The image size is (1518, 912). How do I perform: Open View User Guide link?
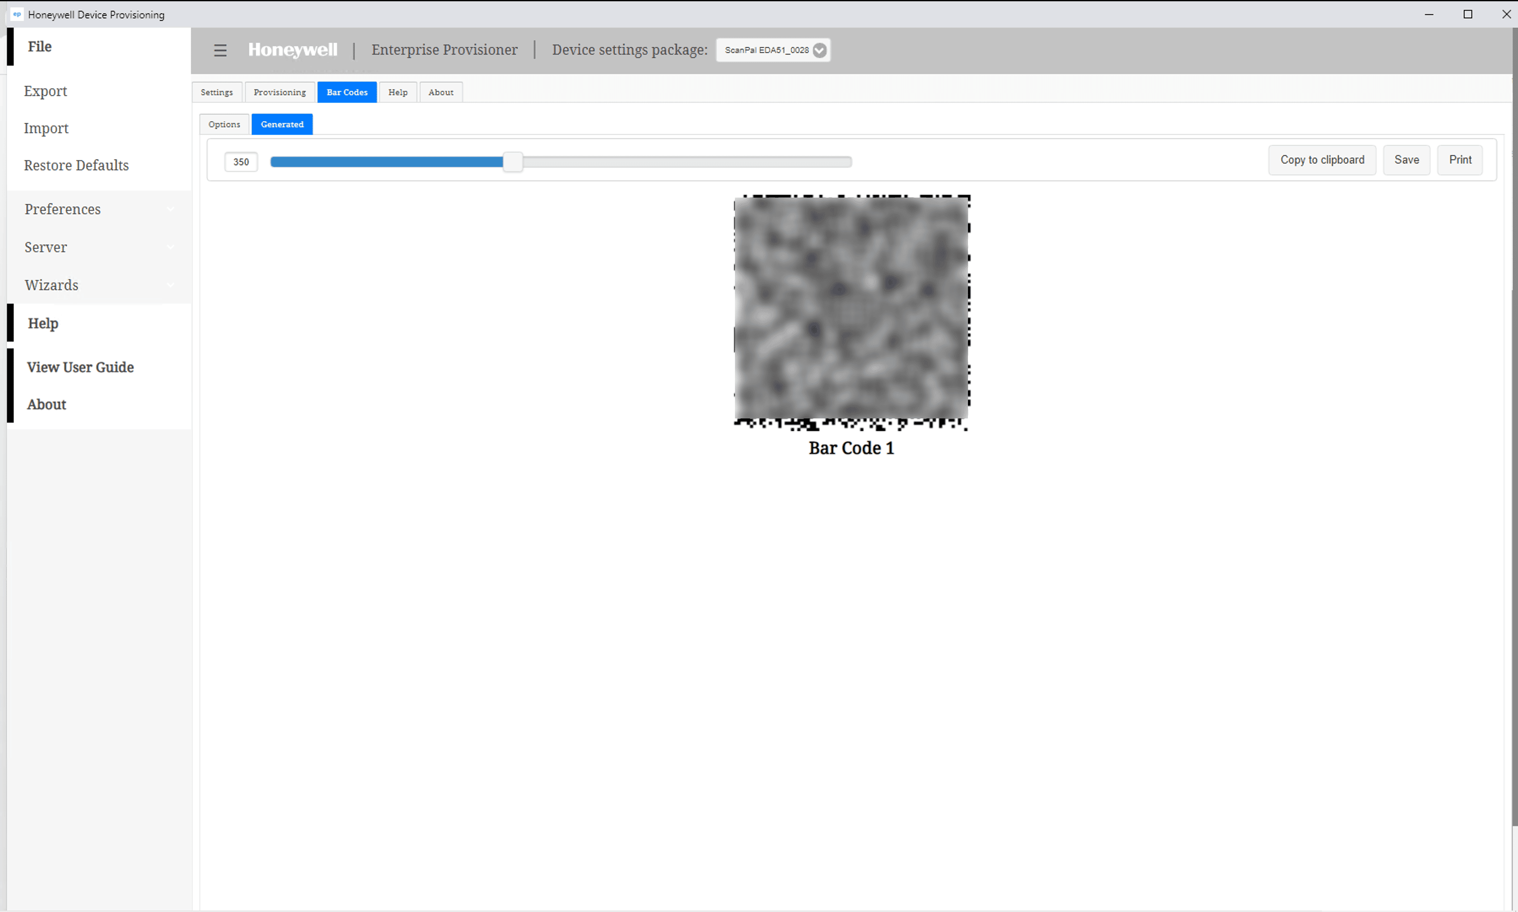tap(81, 367)
